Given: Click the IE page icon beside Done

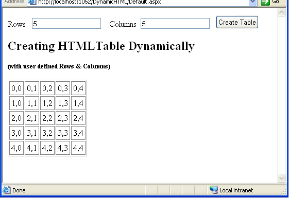Looking at the screenshot, I should point(7,190).
